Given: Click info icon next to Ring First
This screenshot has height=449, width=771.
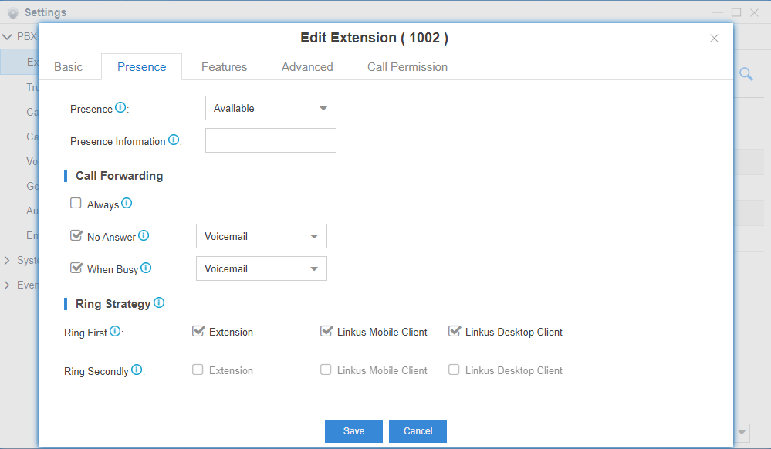Looking at the screenshot, I should tap(115, 332).
